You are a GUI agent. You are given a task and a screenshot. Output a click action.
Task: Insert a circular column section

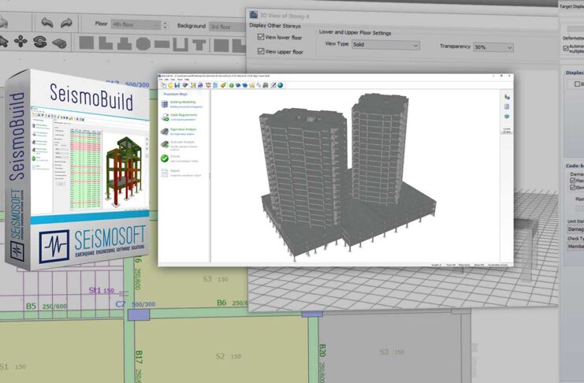(143, 44)
